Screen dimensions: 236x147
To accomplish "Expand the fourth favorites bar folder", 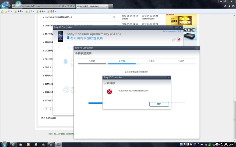I will point(41,11).
